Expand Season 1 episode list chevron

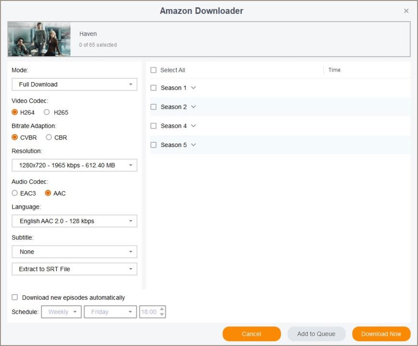click(x=194, y=88)
